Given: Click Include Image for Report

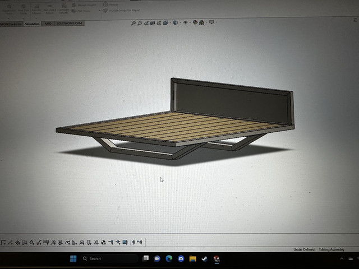Looking at the screenshot, I should (x=122, y=11).
